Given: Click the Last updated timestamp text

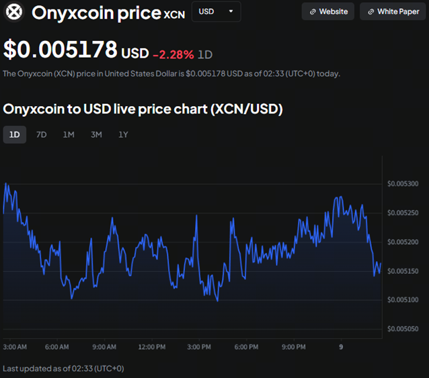Looking at the screenshot, I should 63,368.
